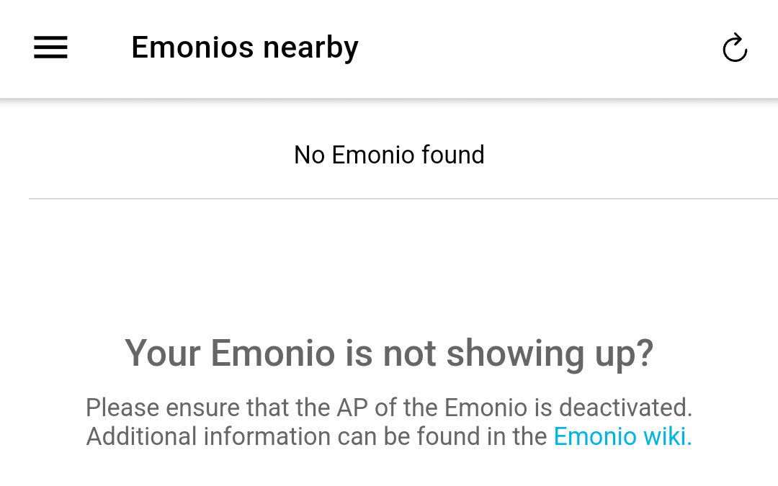Click empty app bar space right of the title

(x=540, y=48)
